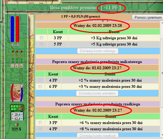Choose the 4 PP +8 % szansy radio

point(40,129)
